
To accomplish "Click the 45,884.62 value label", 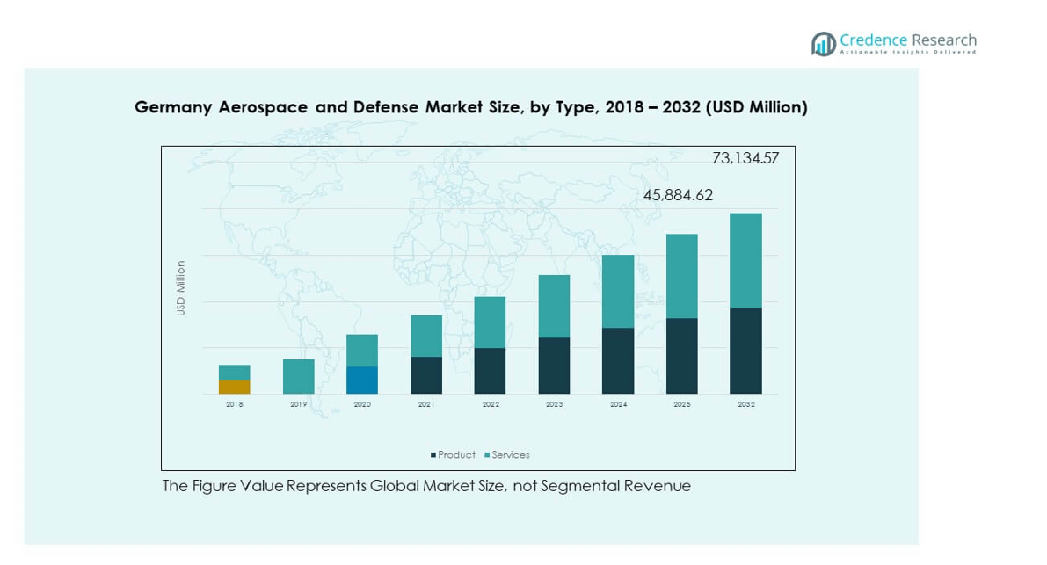I will click(x=678, y=195).
